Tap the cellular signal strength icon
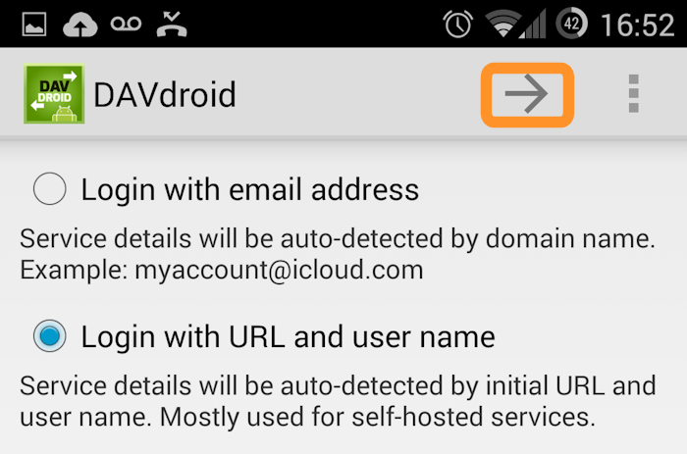The width and height of the screenshot is (687, 454). (533, 25)
